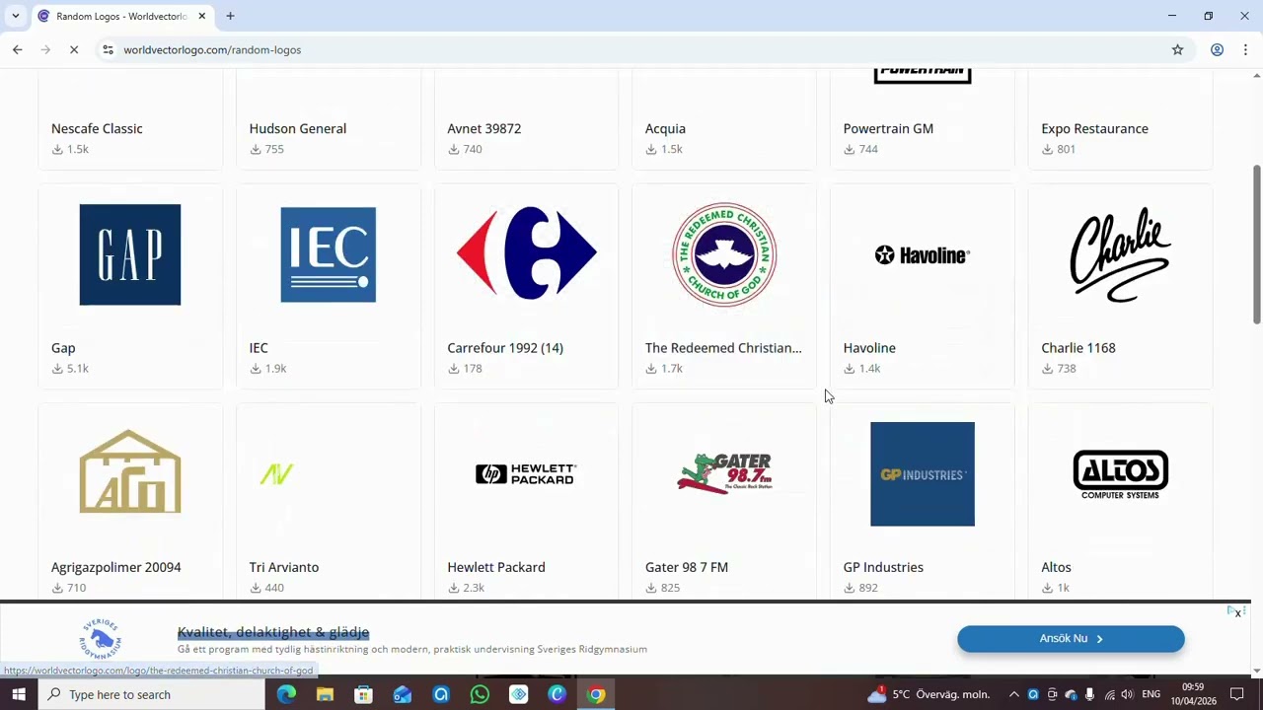Image resolution: width=1263 pixels, height=710 pixels.
Task: Open the Carrefour 1992 logo image
Action: pos(527,253)
